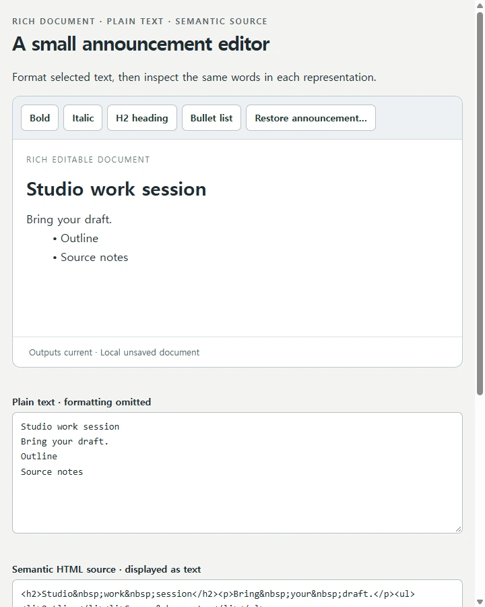Click the empty scrollbar track below thumb

480,496
